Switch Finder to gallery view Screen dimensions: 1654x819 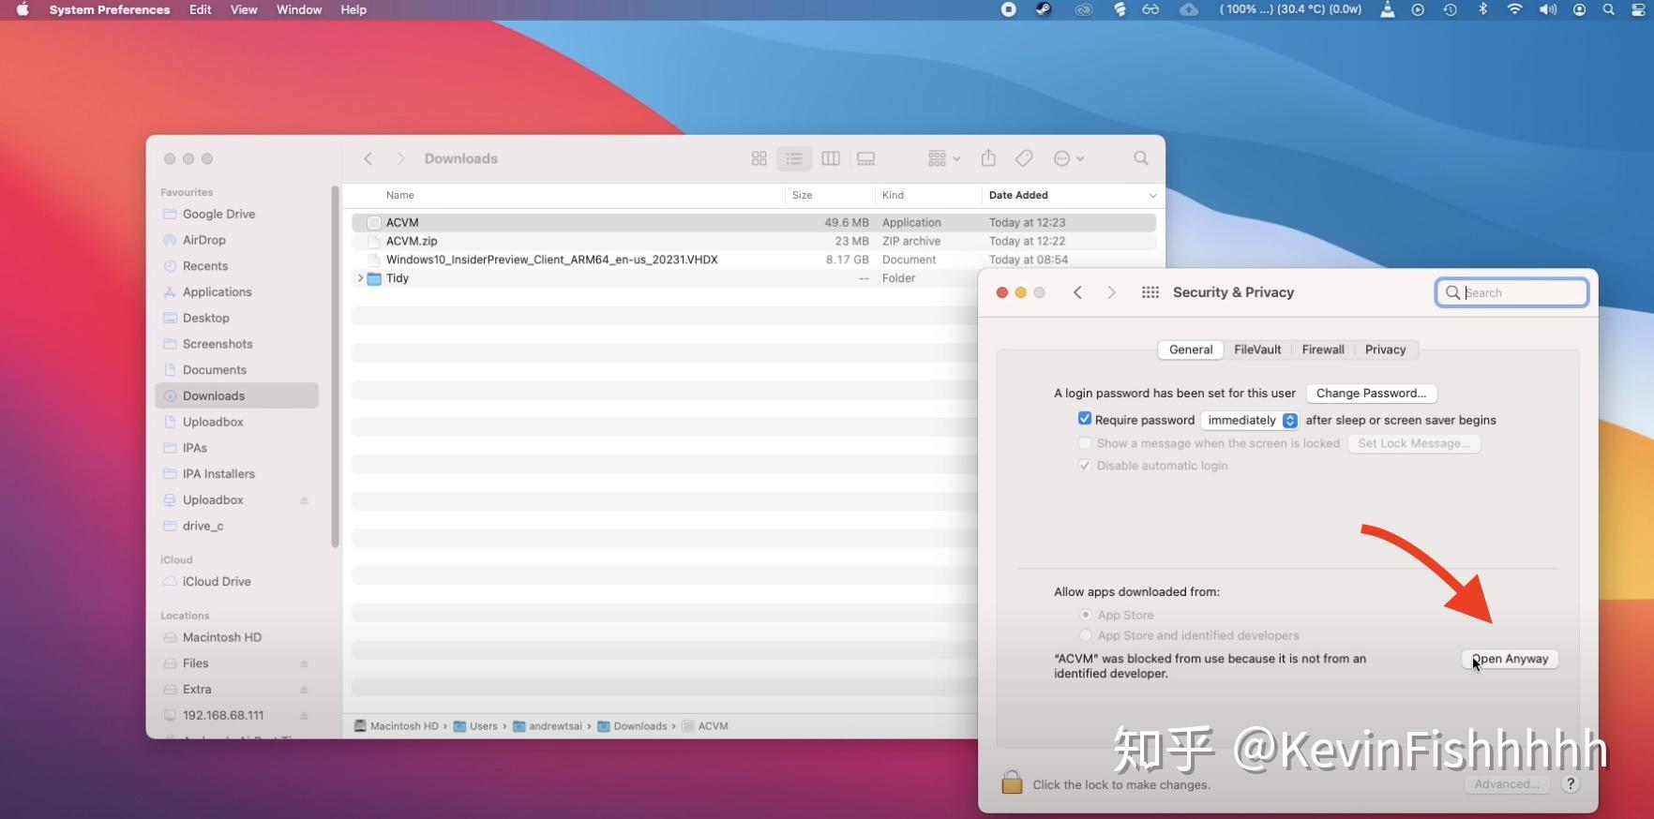tap(866, 158)
